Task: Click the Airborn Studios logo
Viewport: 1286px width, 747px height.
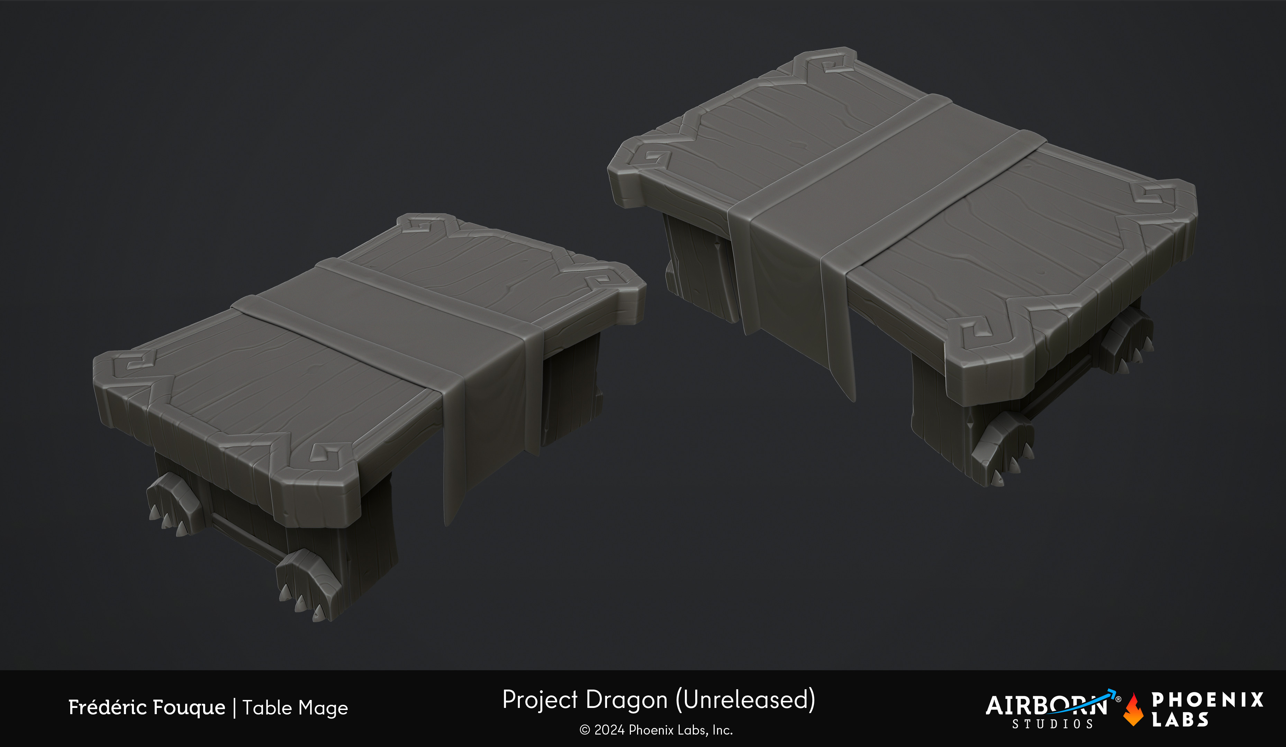Action: pos(1053,709)
